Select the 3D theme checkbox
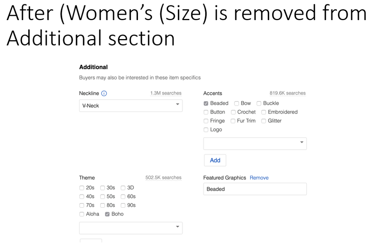 pos(123,188)
